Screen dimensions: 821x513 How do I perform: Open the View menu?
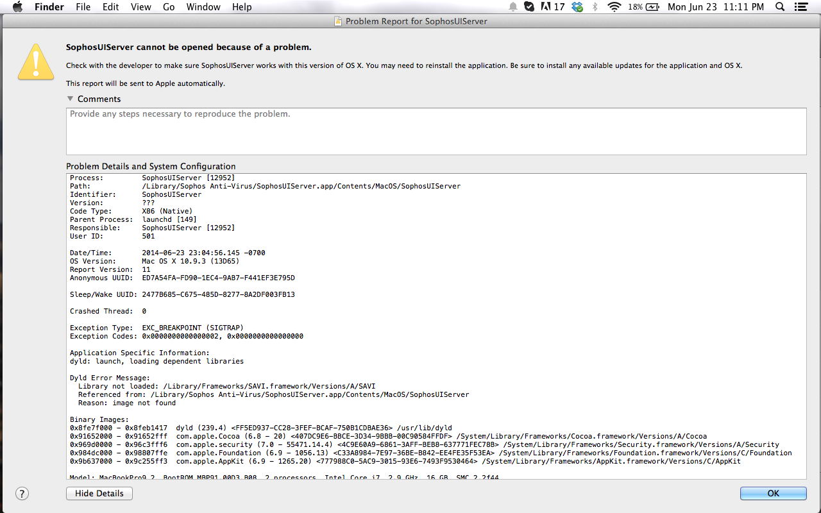tap(140, 7)
